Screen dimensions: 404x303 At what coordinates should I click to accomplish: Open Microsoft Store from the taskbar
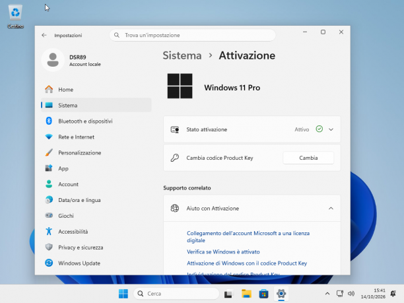pyautogui.click(x=263, y=294)
